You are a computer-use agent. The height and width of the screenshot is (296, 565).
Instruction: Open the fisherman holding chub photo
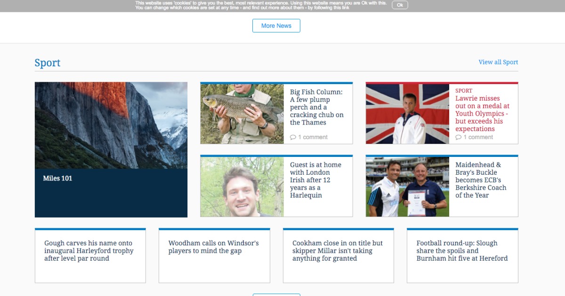[x=242, y=114]
